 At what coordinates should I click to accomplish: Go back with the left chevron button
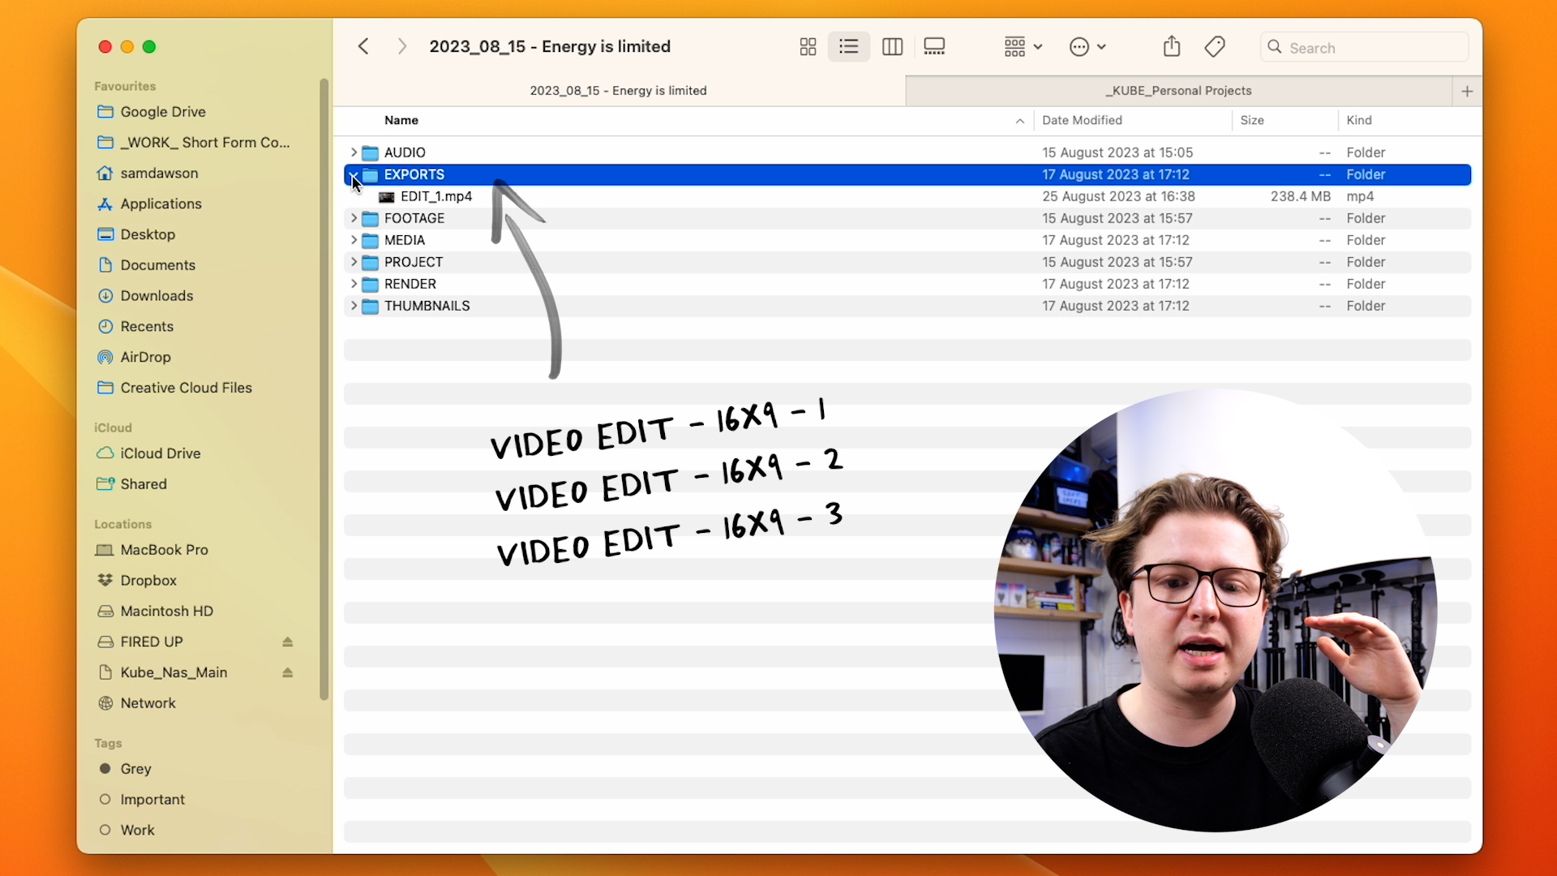pos(363,46)
